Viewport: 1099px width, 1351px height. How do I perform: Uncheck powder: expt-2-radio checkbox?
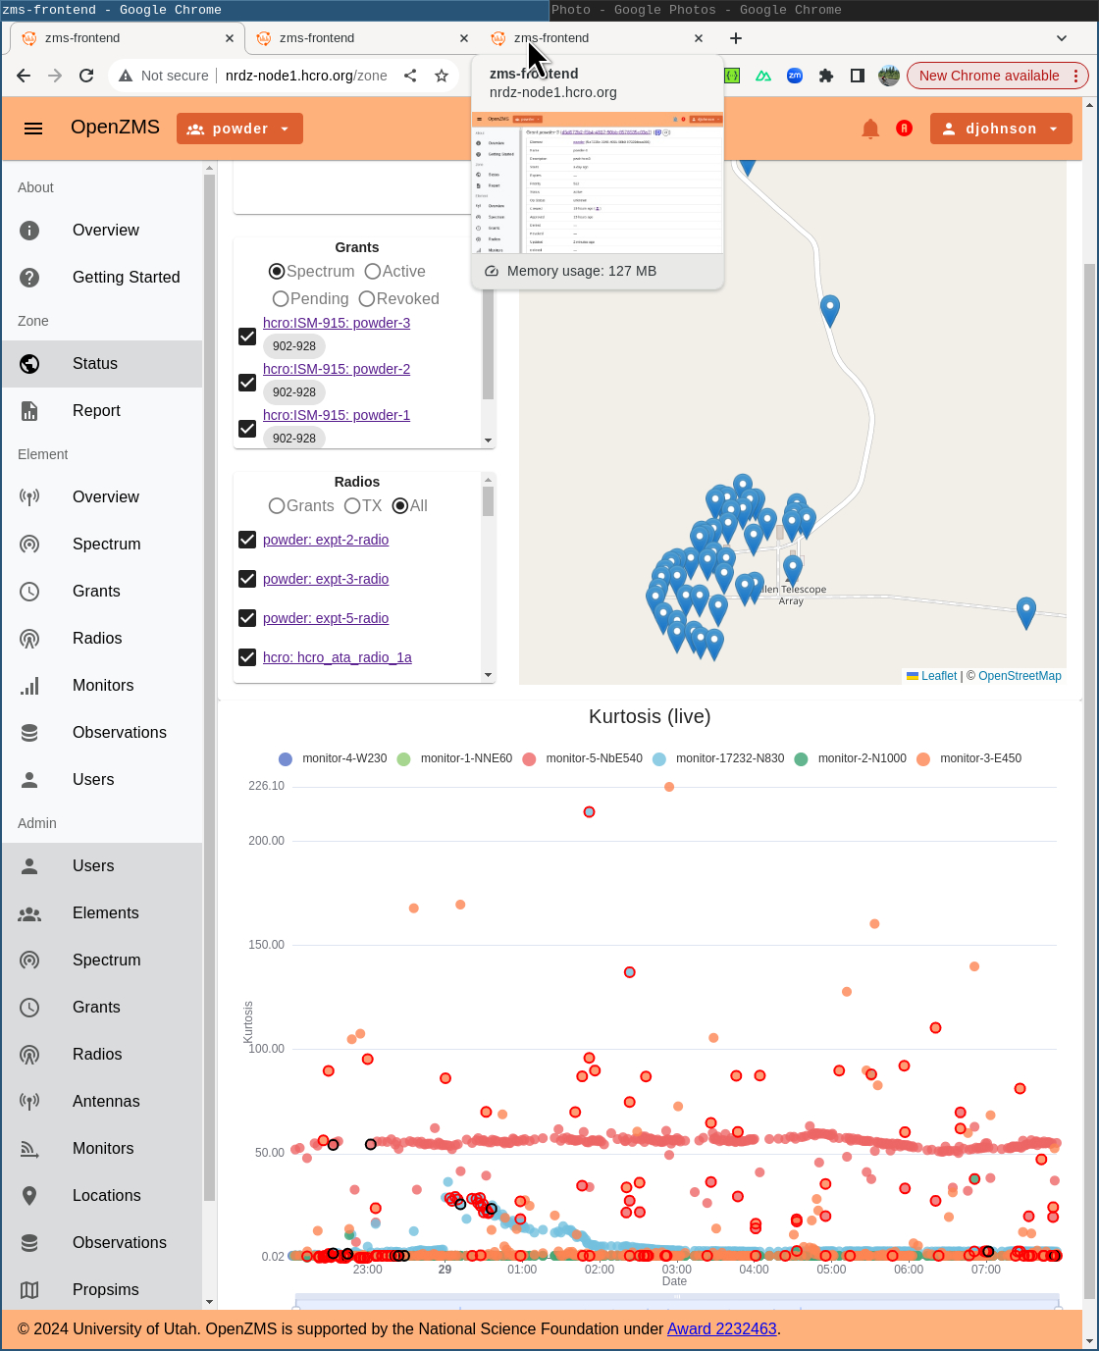(x=247, y=540)
